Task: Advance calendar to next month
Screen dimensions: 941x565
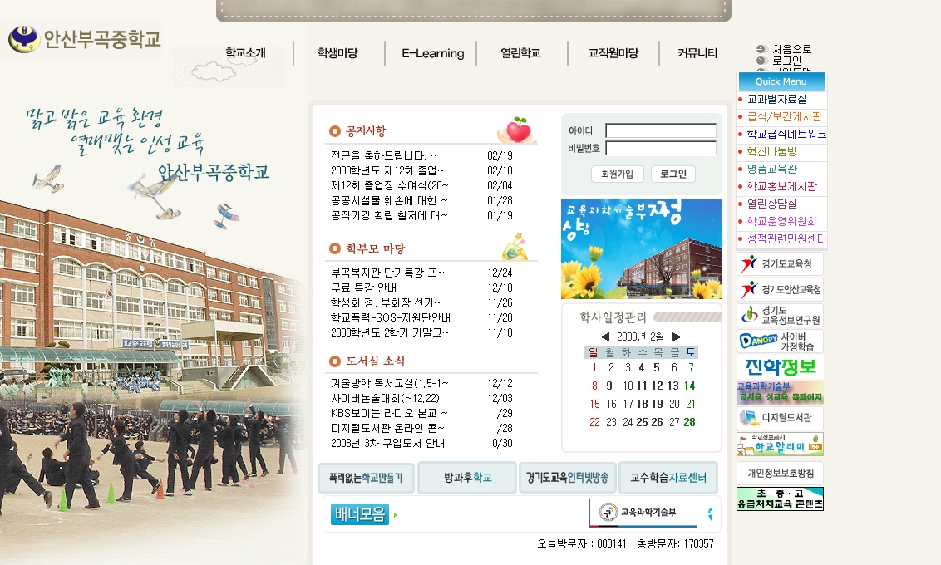Action: tap(677, 337)
